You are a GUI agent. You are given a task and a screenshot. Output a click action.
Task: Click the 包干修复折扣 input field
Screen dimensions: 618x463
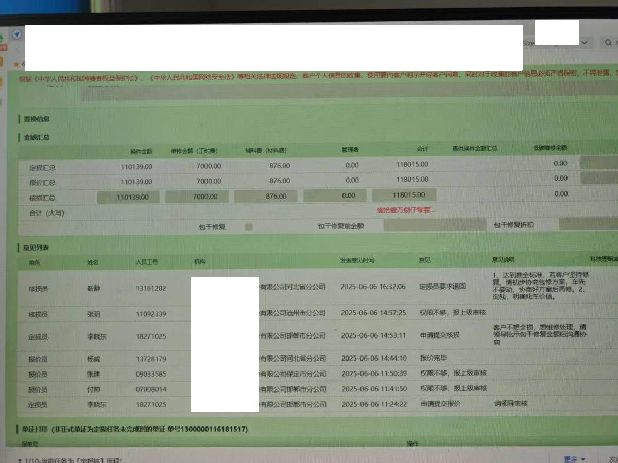tap(588, 224)
